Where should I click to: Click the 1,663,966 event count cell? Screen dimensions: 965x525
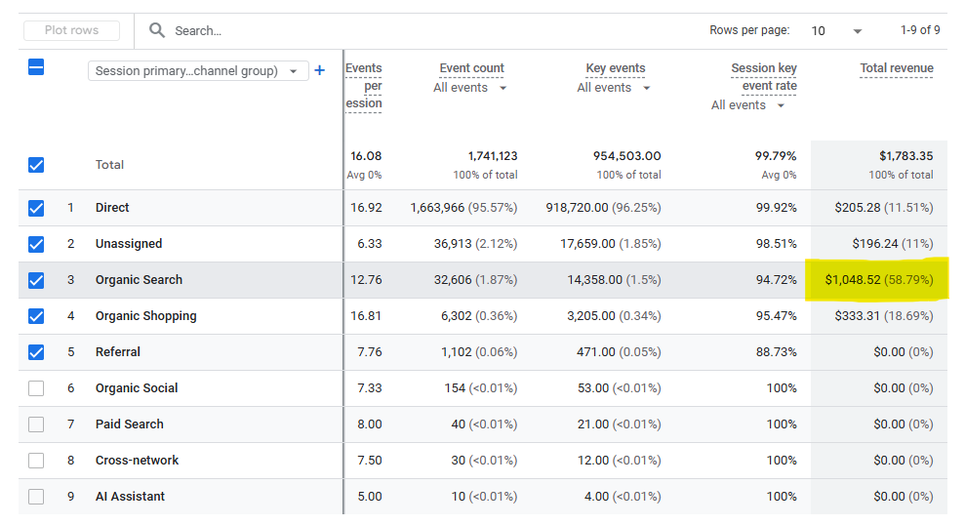(x=464, y=208)
